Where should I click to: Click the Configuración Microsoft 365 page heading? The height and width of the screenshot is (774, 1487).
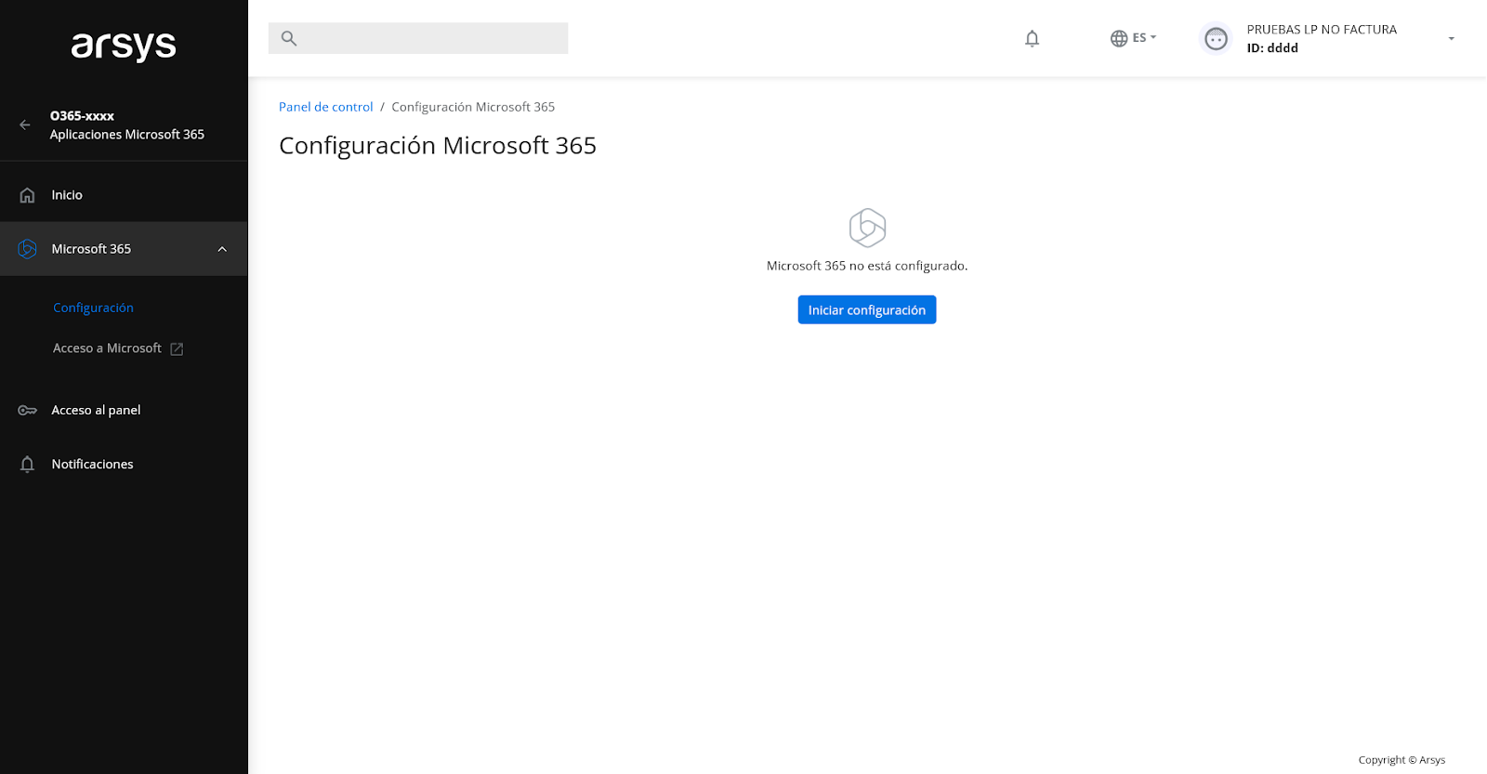438,146
